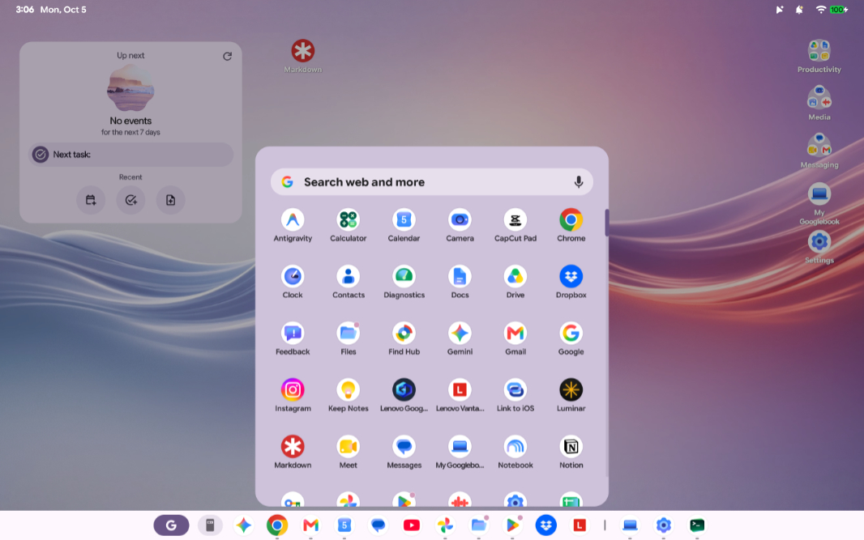
Task: Create a new document from Recent
Action: point(171,200)
